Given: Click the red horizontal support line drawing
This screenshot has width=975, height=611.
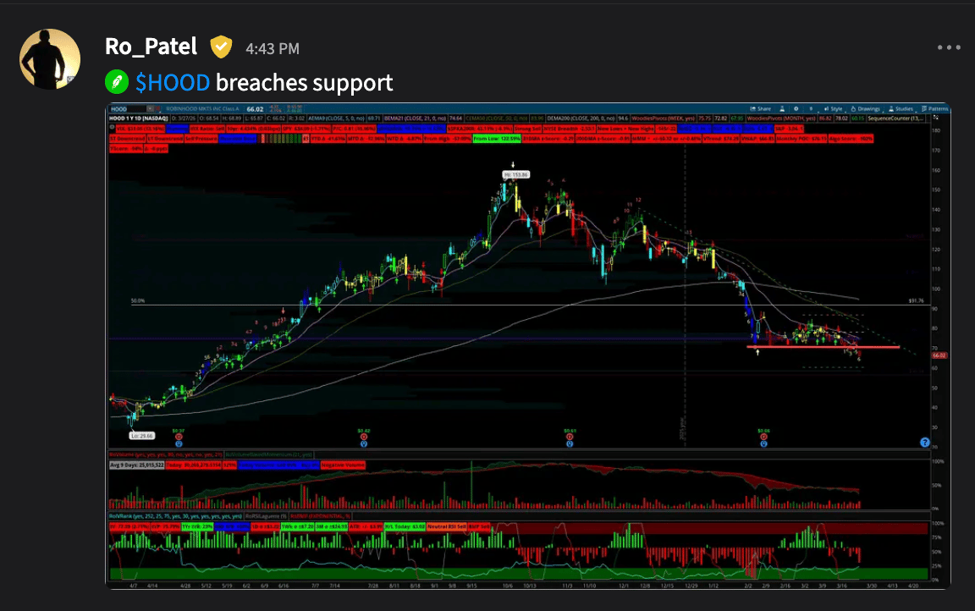Looking at the screenshot, I should pyautogui.click(x=823, y=347).
